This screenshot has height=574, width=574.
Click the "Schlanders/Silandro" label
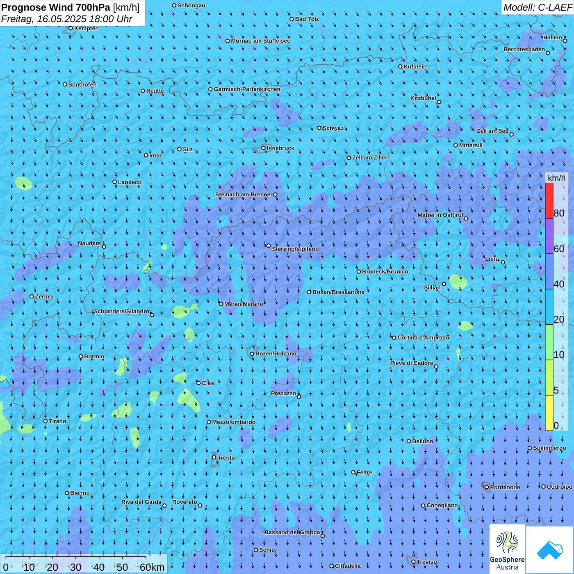122,311
